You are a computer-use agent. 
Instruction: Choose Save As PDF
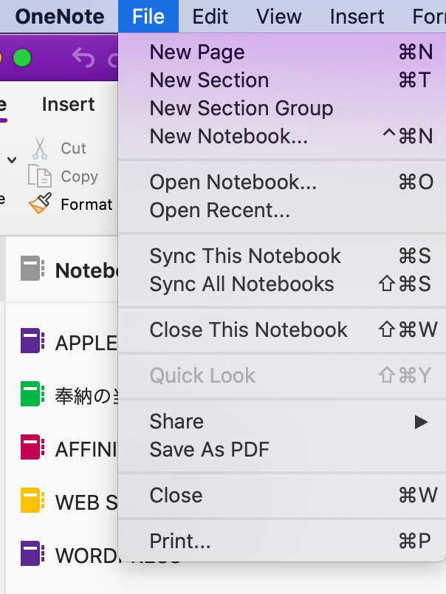(210, 449)
